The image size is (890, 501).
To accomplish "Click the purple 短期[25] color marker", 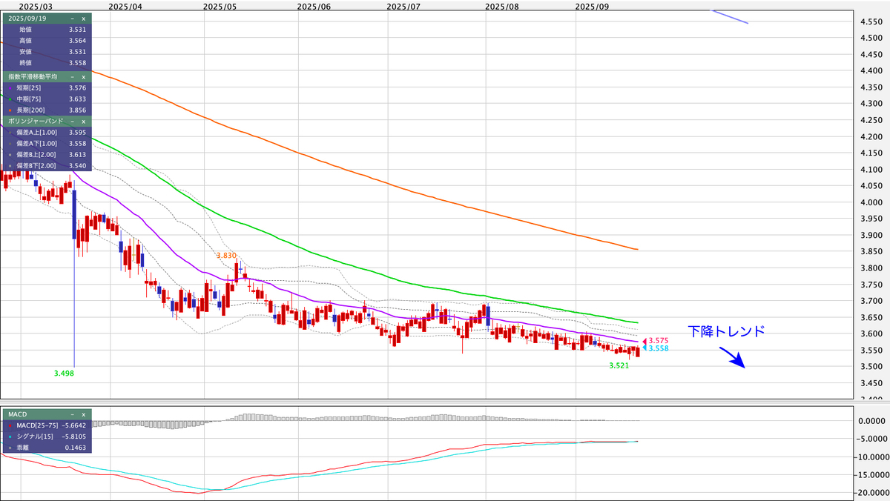I will tap(8, 87).
